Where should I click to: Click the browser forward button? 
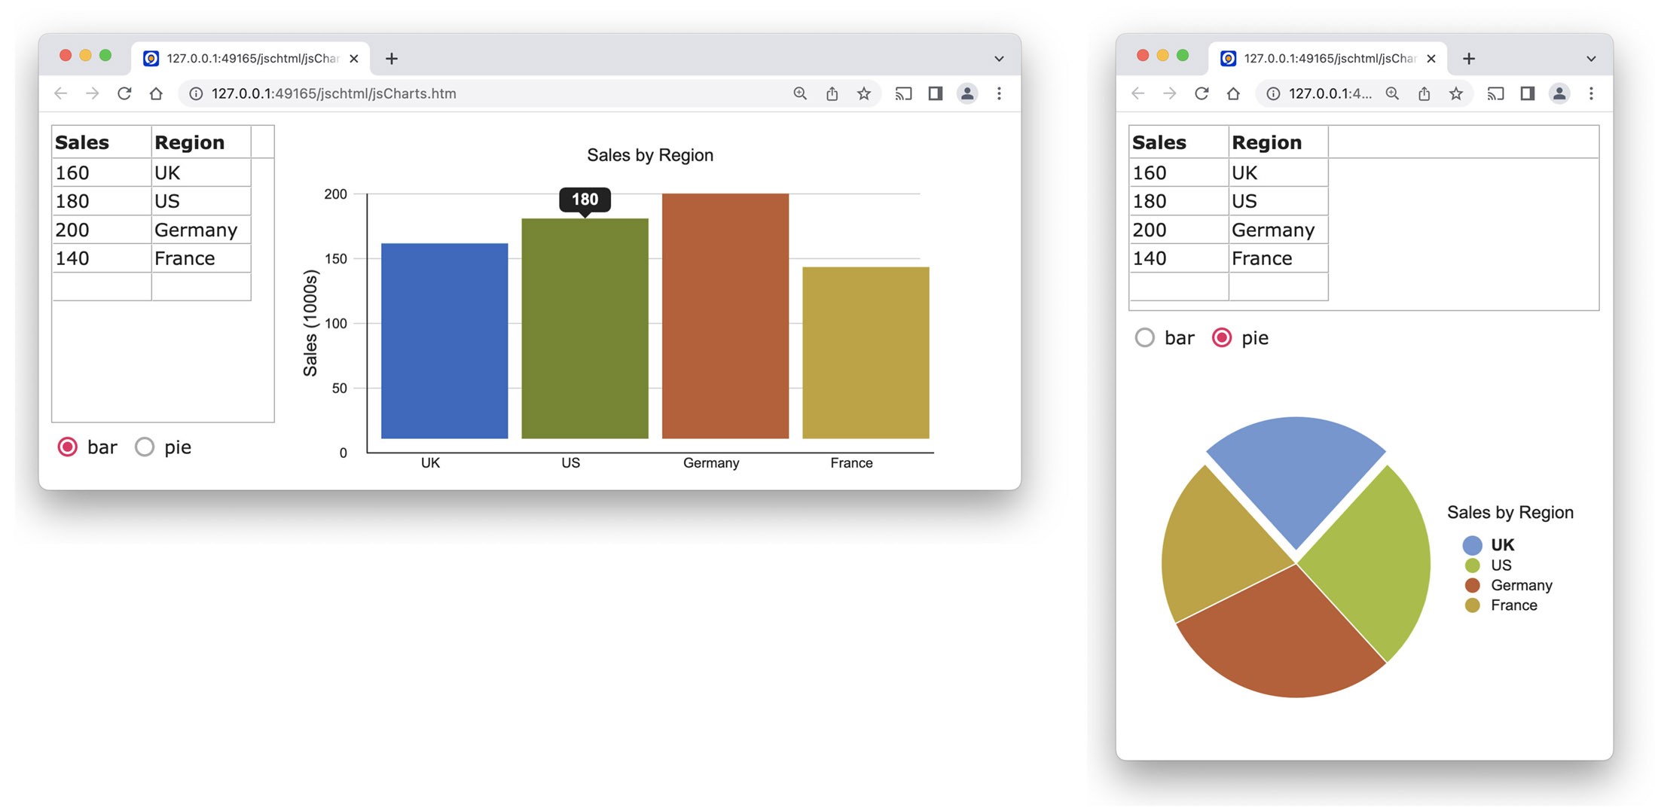92,93
